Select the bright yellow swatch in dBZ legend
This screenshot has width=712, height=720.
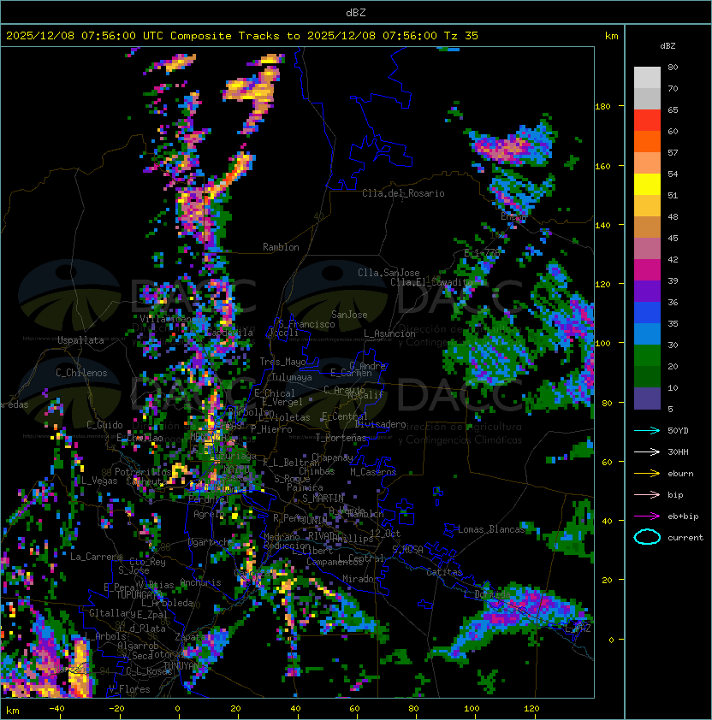[x=647, y=185]
